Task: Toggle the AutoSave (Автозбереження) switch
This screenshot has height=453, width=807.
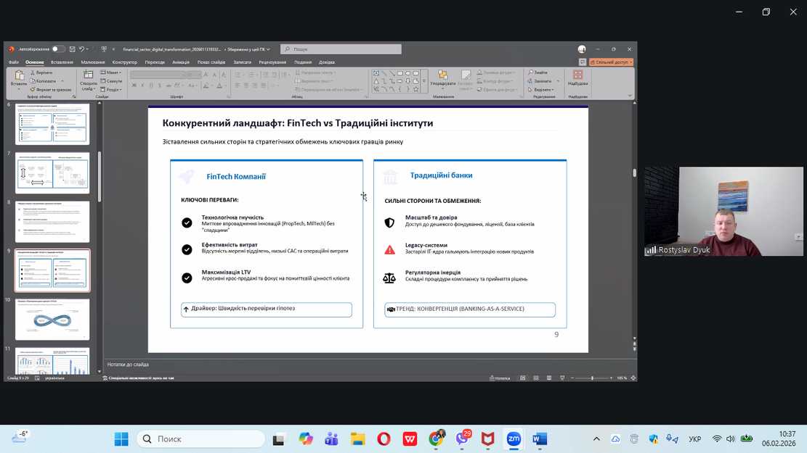Action: click(x=58, y=49)
